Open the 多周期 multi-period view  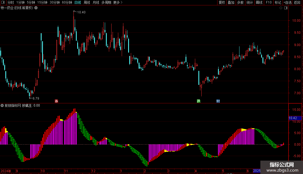pos(106,2)
